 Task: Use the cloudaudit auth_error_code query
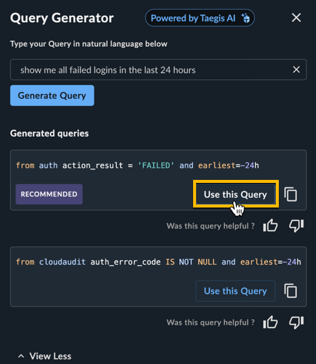click(236, 291)
